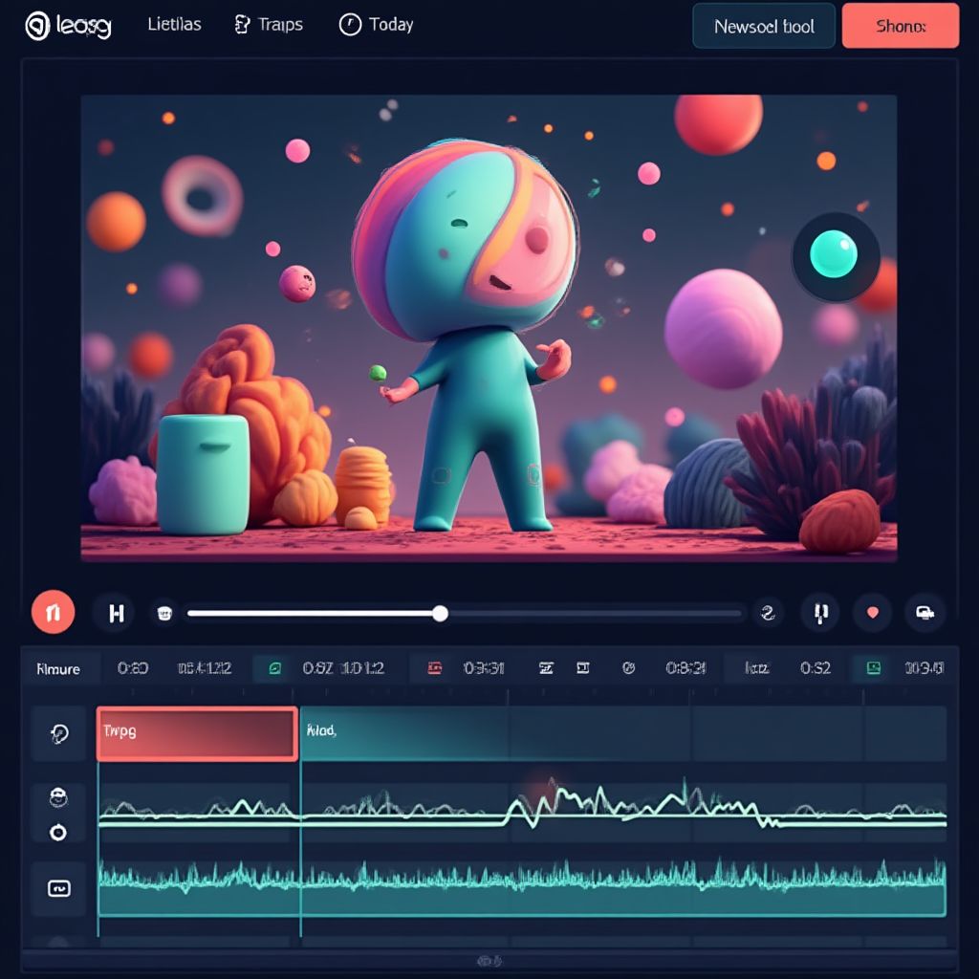Image resolution: width=979 pixels, height=979 pixels.
Task: Click the heart icon in the playback bar
Action: click(872, 613)
